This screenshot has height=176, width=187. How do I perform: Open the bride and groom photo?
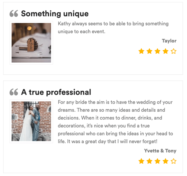31,121
